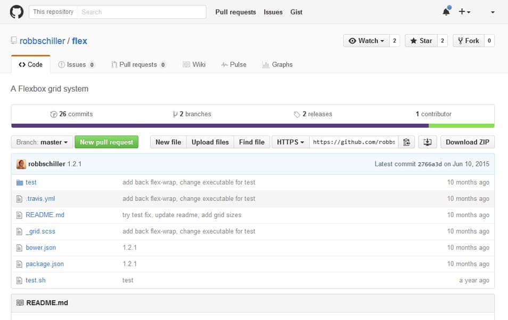This screenshot has height=320, width=508.
Task: Open the notifications bell icon
Action: tap(446, 12)
